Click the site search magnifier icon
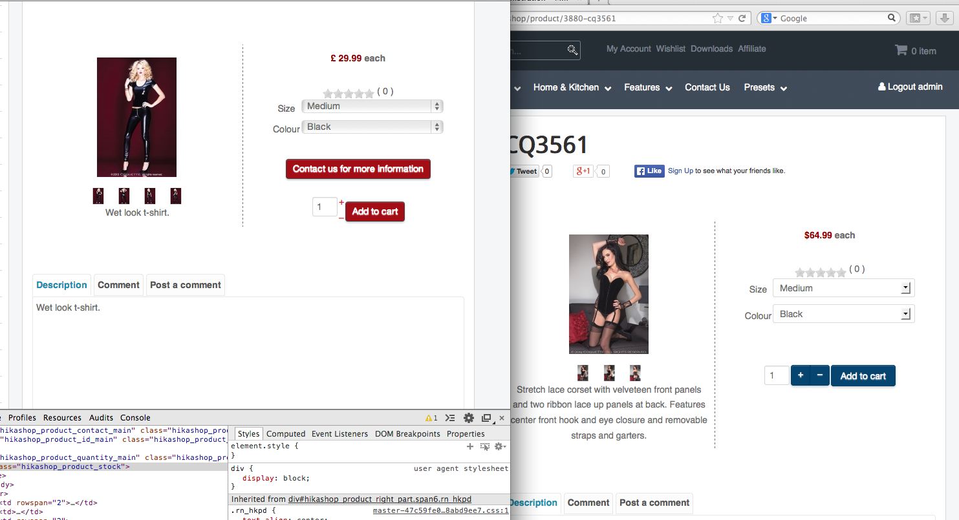Image resolution: width=959 pixels, height=520 pixels. pyautogui.click(x=572, y=50)
